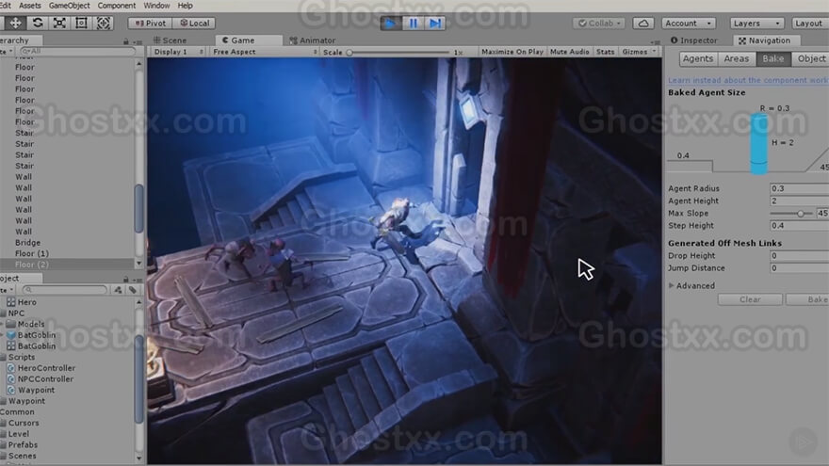Open the Component menu
Screen dimensions: 829x466
(116, 6)
